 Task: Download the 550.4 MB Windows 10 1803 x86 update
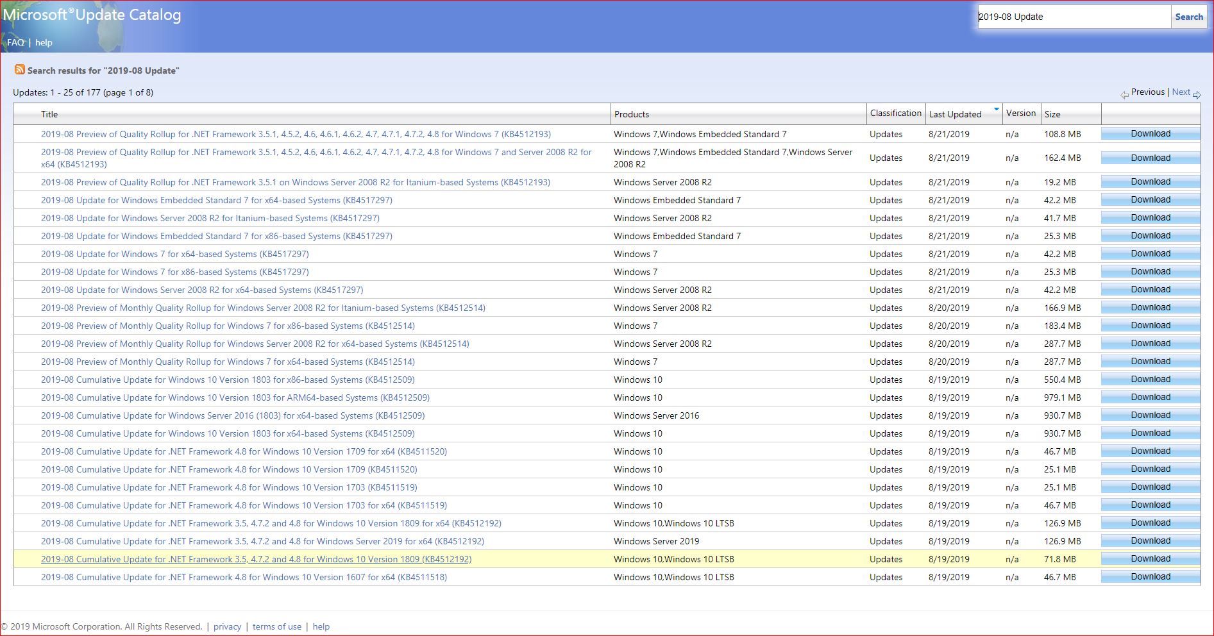click(x=1151, y=379)
